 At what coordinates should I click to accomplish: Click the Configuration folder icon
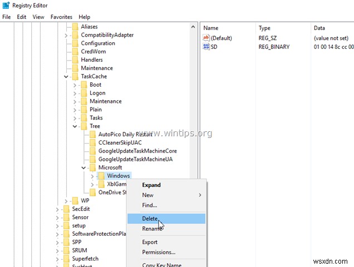point(75,43)
